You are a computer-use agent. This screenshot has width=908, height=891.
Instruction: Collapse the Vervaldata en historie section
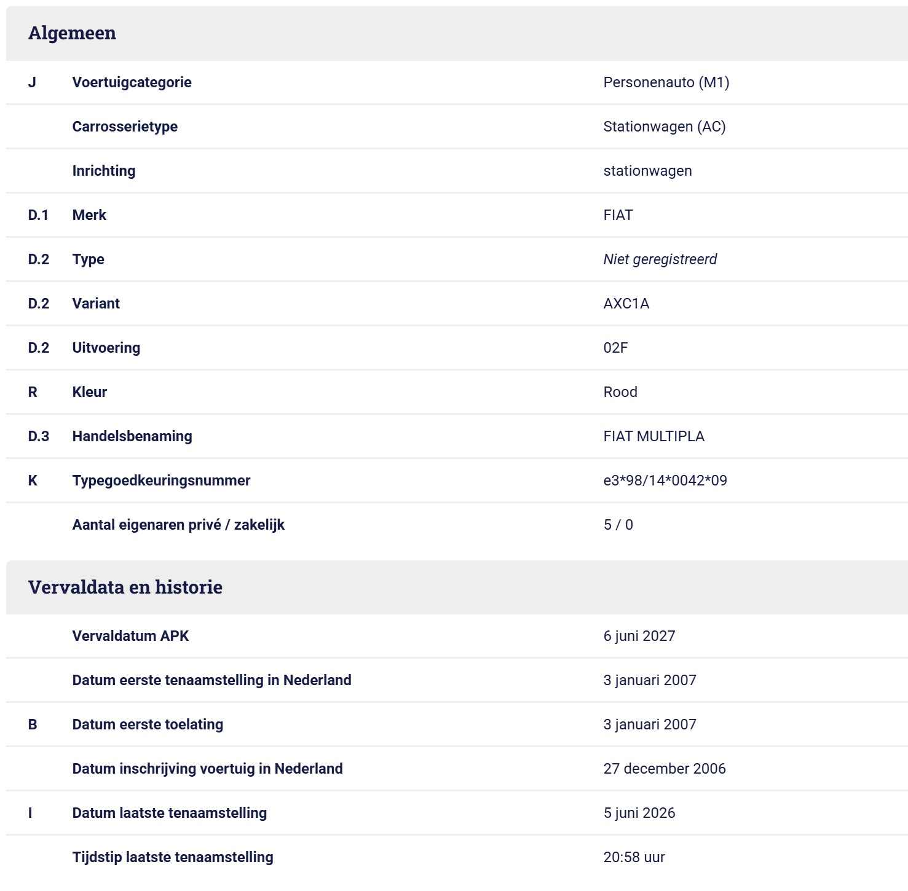click(457, 587)
